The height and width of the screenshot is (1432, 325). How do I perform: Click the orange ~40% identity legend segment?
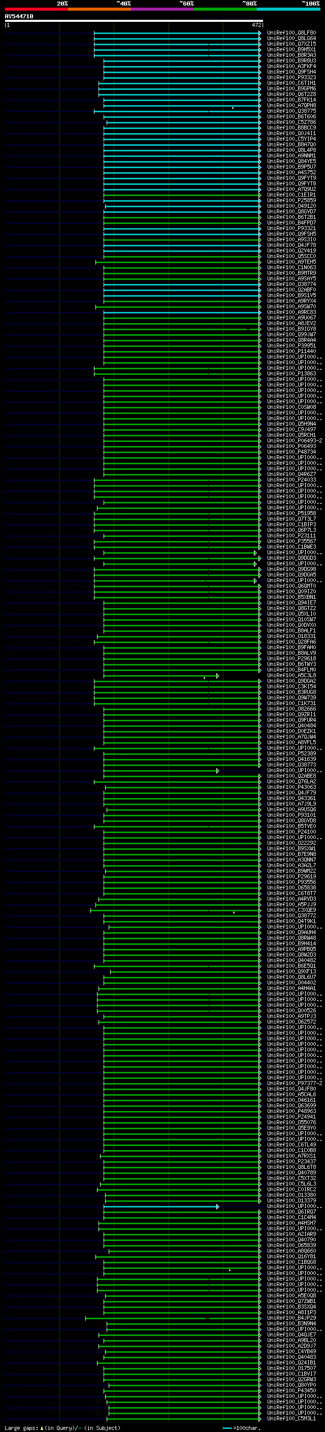(x=100, y=9)
